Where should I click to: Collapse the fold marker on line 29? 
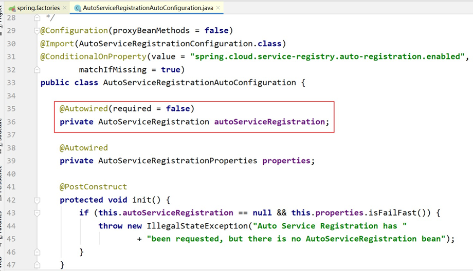37,31
